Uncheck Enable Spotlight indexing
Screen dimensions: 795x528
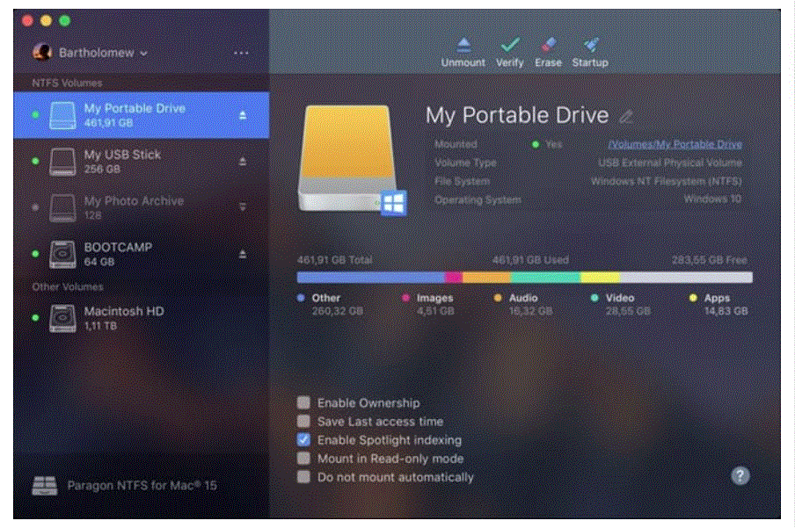click(303, 440)
